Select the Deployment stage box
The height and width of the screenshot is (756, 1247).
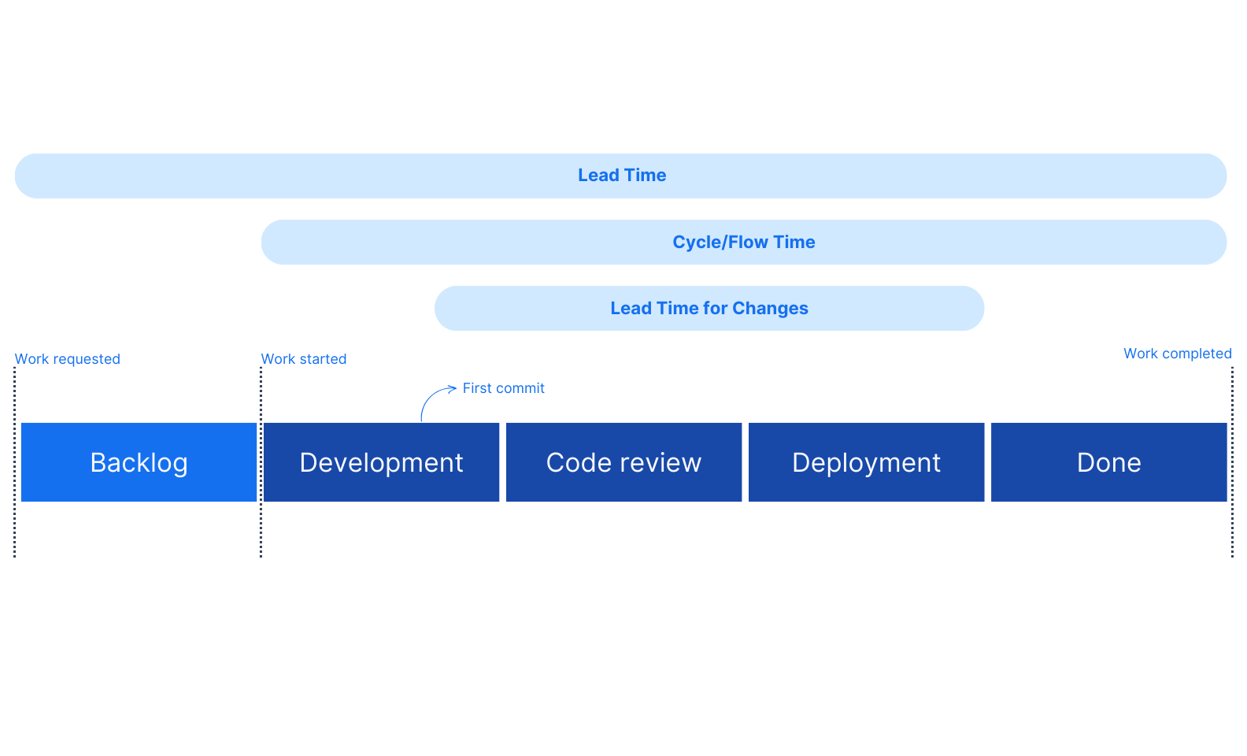866,462
